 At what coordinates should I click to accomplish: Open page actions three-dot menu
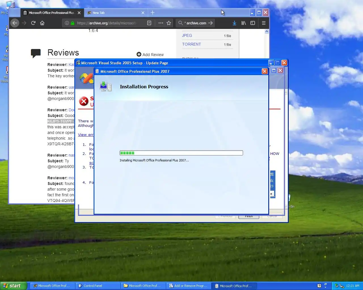tap(161, 23)
